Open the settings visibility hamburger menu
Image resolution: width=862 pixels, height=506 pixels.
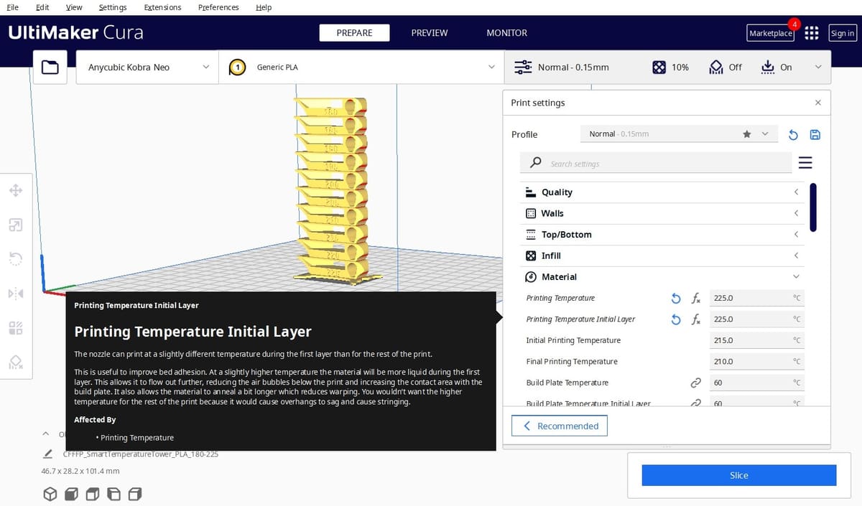pyautogui.click(x=805, y=163)
